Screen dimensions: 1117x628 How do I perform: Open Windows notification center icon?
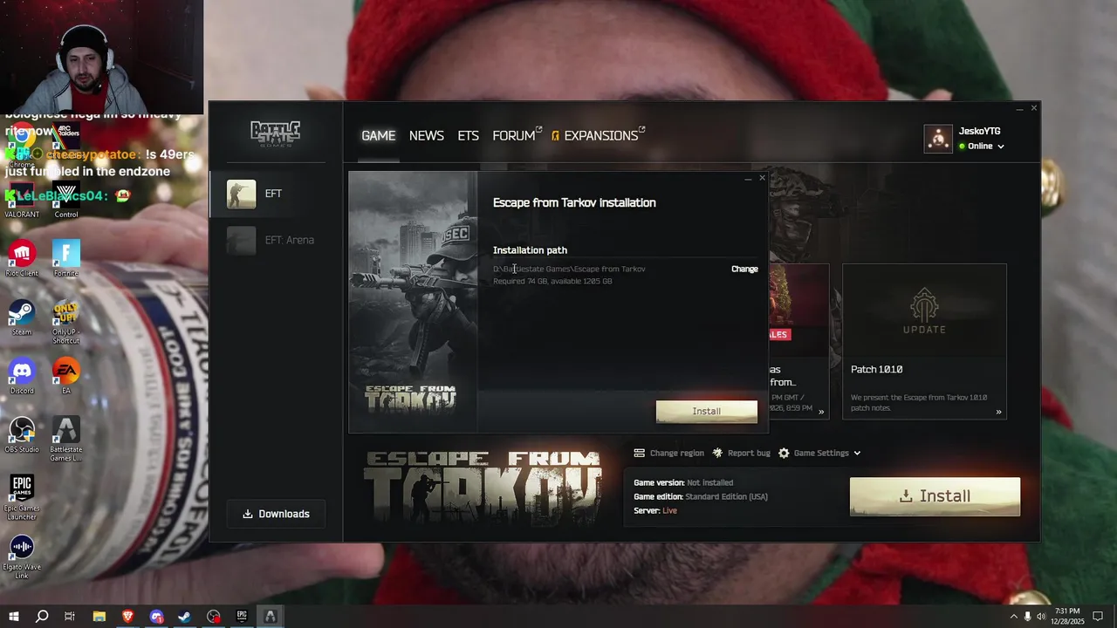coord(1098,617)
